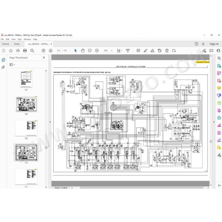Open More Tools wrench icon

pyautogui.click(x=219, y=155)
